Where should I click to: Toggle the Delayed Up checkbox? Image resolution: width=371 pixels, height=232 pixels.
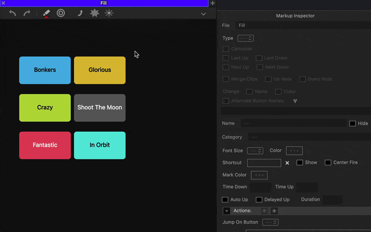click(x=259, y=200)
